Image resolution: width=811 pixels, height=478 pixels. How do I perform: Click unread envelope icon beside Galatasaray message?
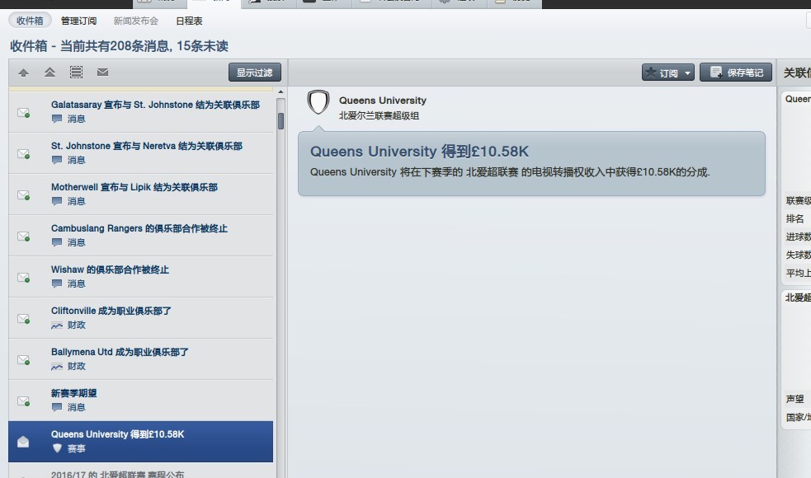(x=23, y=112)
